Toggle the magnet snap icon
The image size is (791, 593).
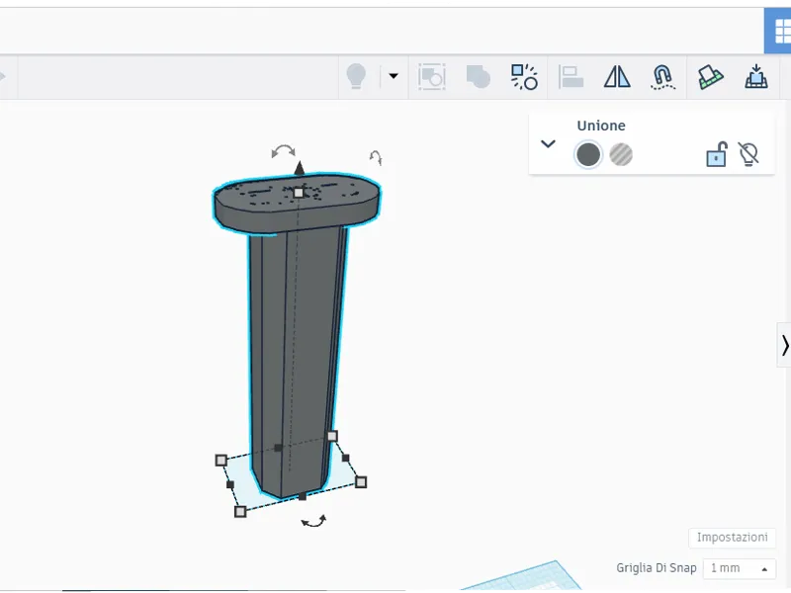pos(662,77)
